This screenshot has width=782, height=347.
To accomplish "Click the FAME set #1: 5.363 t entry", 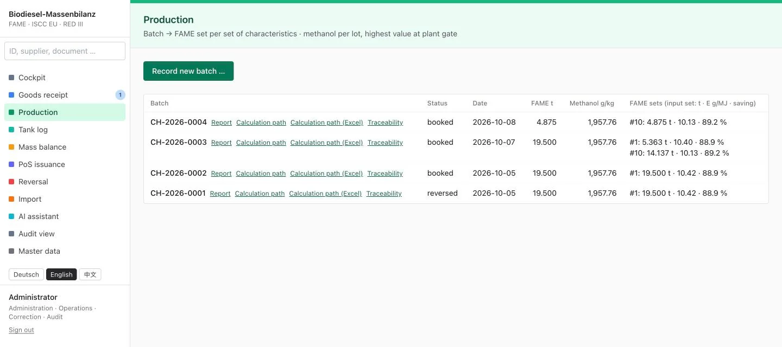I will tap(677, 142).
